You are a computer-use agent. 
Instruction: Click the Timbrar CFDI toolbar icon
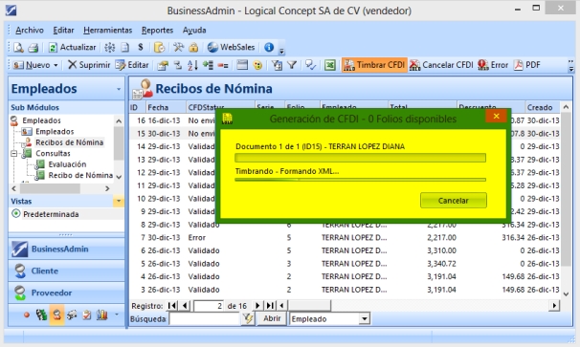click(348, 65)
